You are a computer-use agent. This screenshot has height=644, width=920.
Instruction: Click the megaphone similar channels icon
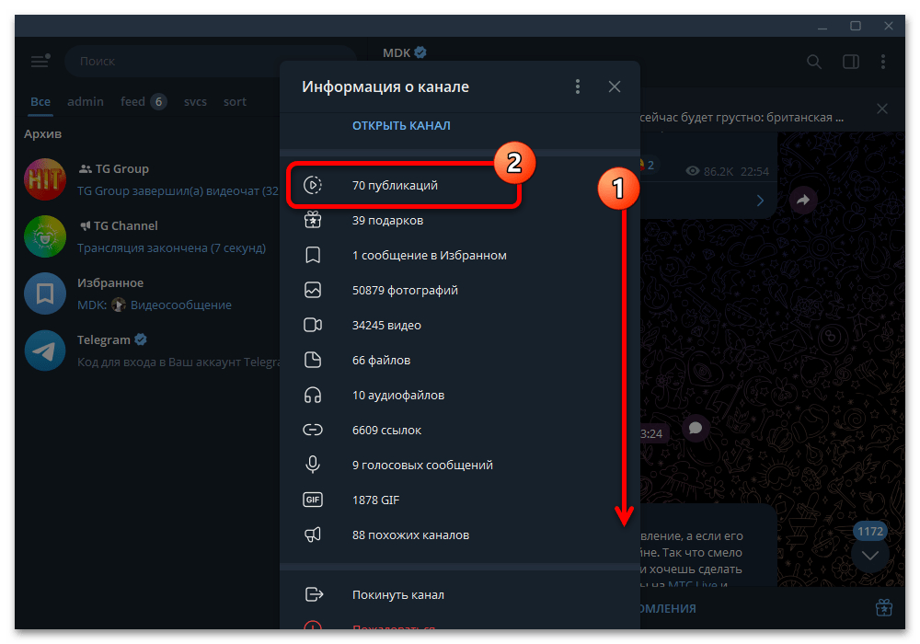coord(313,535)
